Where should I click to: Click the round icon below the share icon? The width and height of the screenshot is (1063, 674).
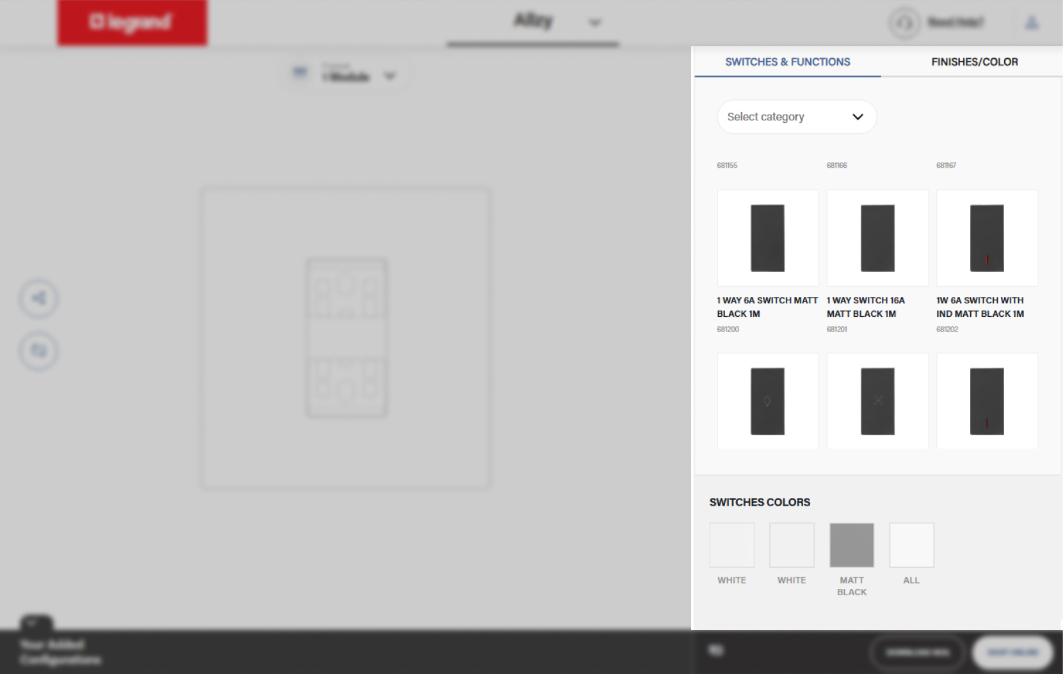(x=39, y=351)
